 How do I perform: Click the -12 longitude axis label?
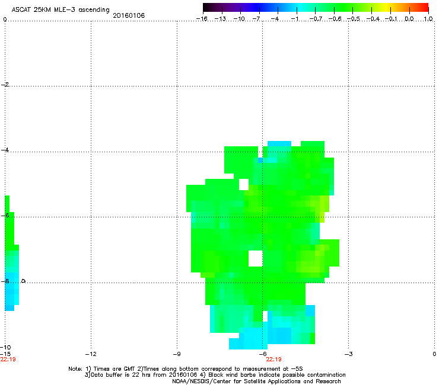[x=91, y=354]
